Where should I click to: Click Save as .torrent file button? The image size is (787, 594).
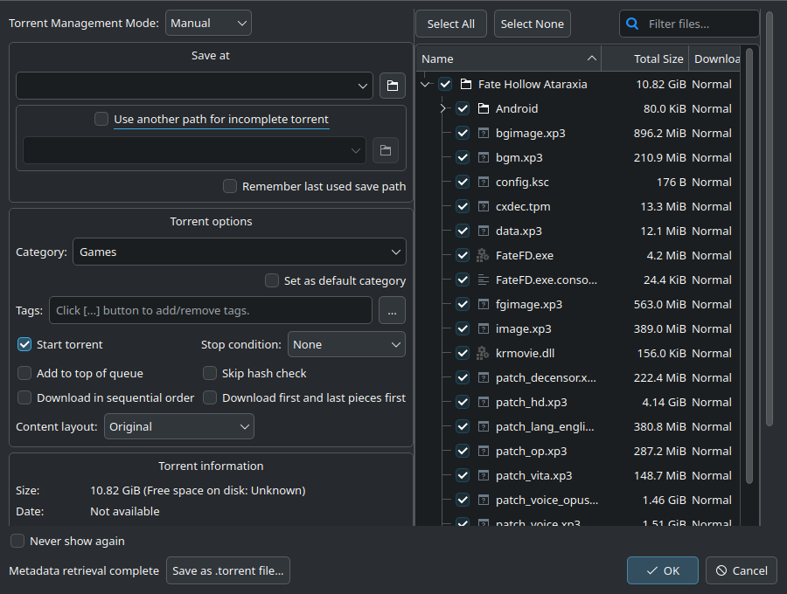[227, 570]
